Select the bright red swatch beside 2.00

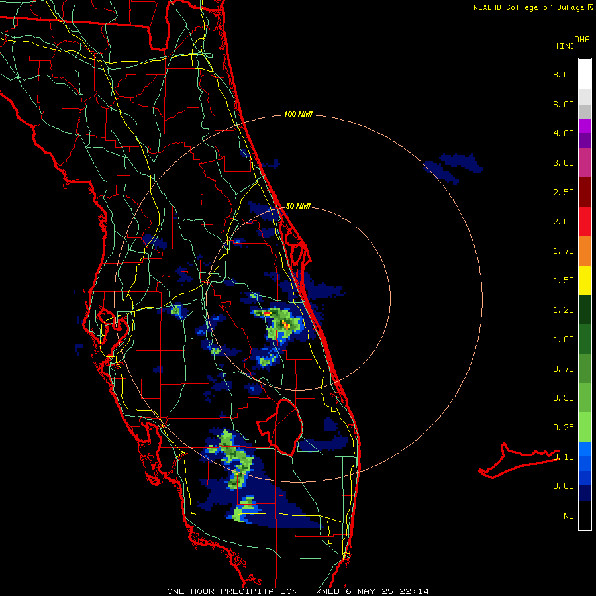pos(585,221)
